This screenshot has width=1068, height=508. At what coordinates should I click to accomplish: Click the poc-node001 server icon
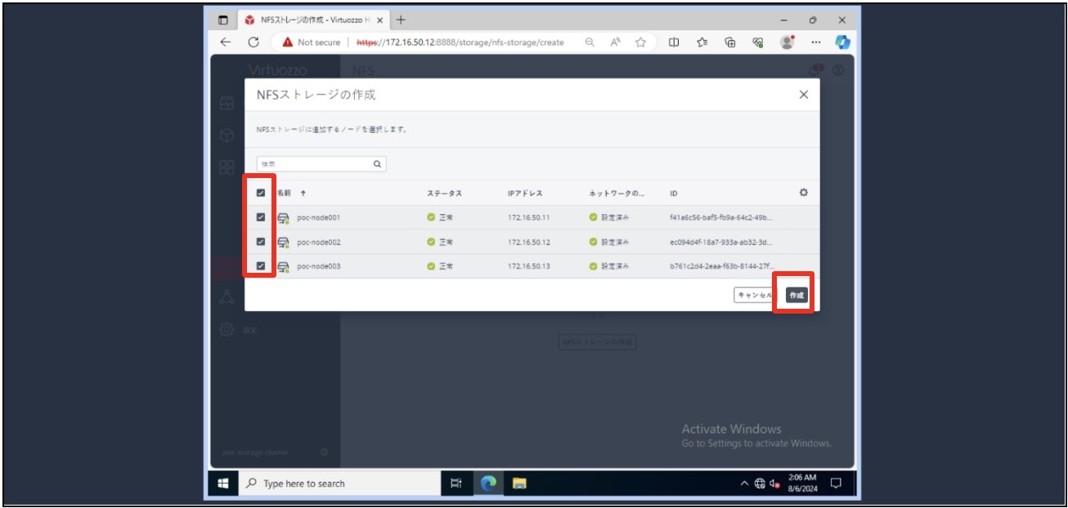point(284,218)
